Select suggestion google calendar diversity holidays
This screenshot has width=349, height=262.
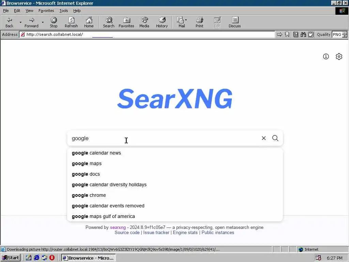175,185
